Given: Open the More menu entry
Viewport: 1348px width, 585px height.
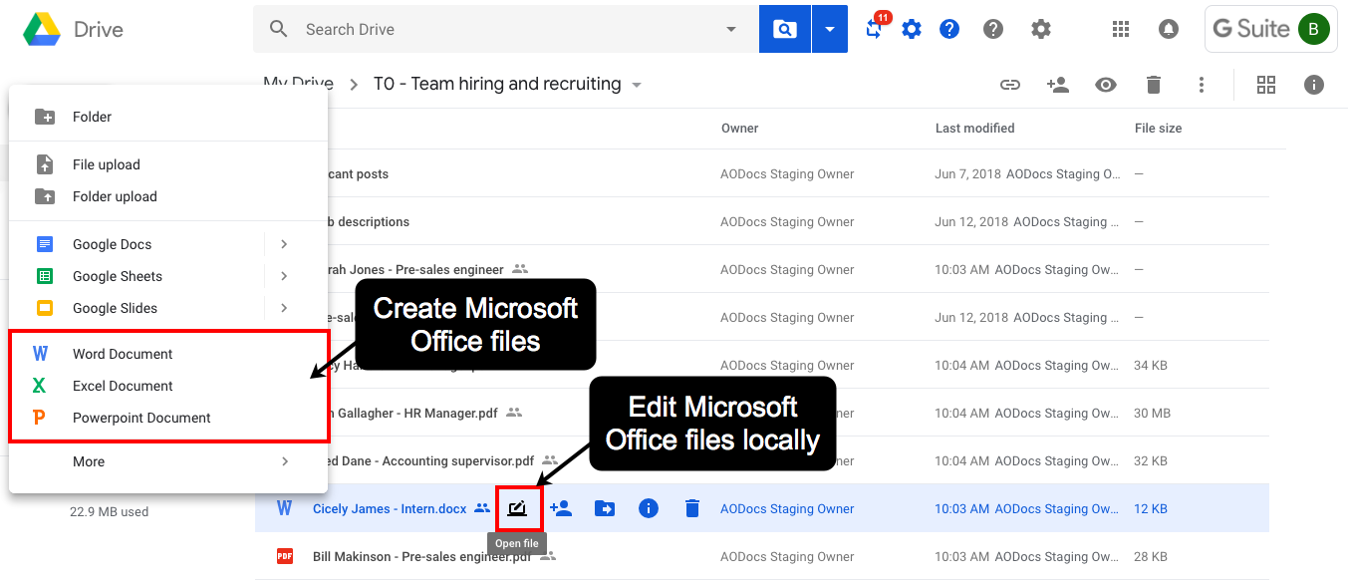Looking at the screenshot, I should click(168, 461).
